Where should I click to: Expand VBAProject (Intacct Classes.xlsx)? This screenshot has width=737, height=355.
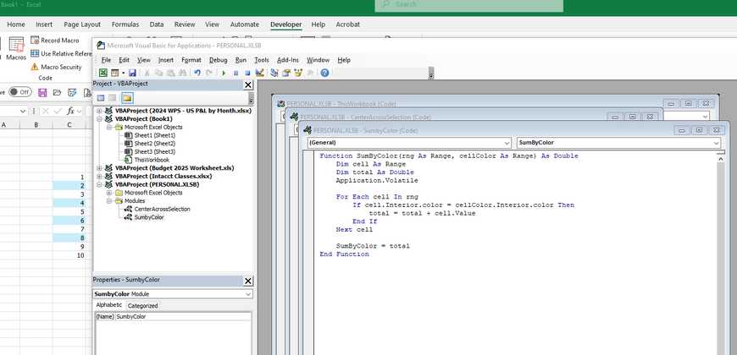[99, 177]
